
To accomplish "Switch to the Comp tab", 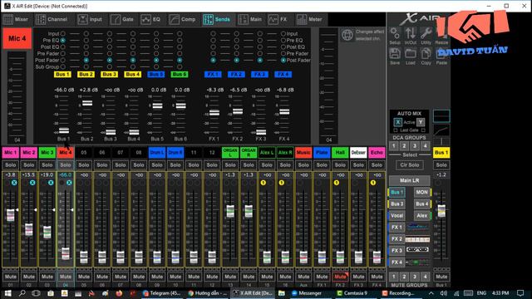I will [x=183, y=19].
